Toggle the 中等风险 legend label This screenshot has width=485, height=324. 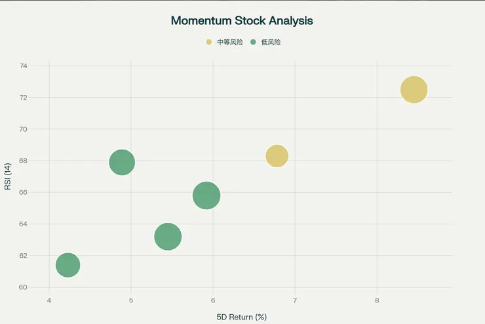(x=230, y=42)
